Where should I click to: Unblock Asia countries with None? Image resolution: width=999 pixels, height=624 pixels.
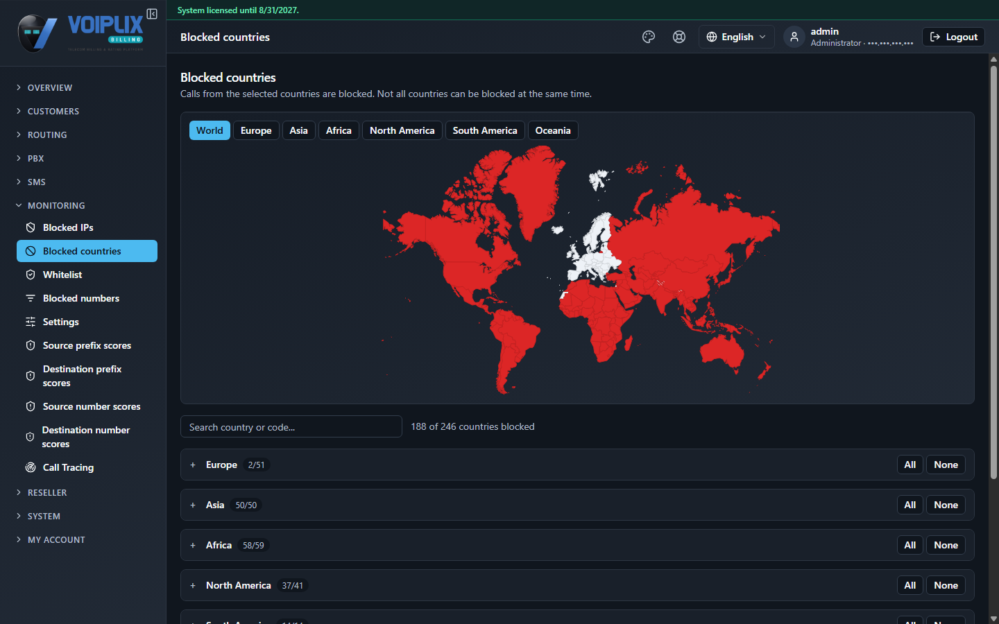click(x=946, y=505)
